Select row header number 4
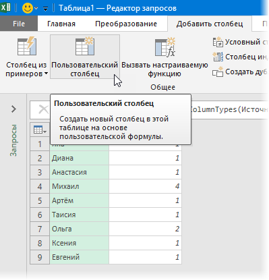 pos(40,186)
